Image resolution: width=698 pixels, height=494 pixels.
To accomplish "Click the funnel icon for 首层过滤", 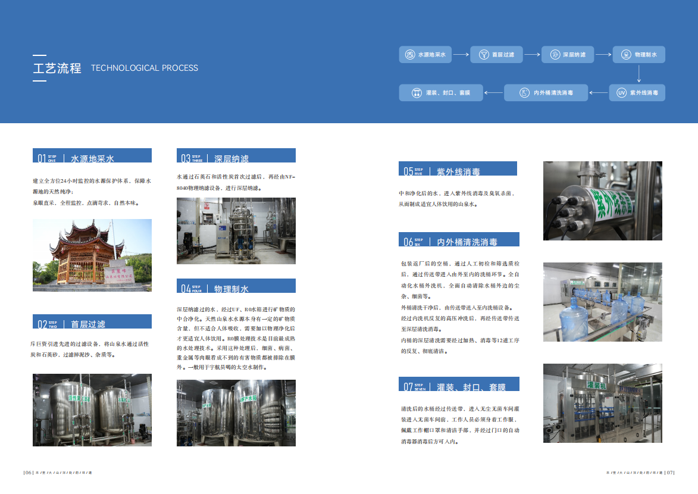I will point(483,55).
